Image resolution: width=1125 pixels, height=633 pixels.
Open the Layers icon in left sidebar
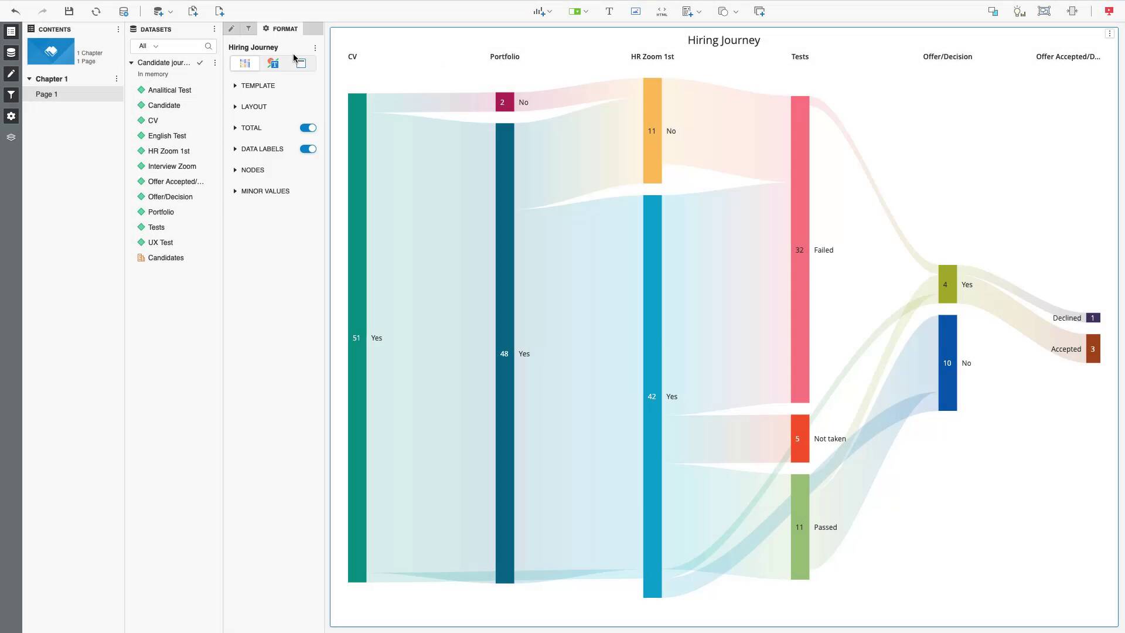pyautogui.click(x=11, y=137)
